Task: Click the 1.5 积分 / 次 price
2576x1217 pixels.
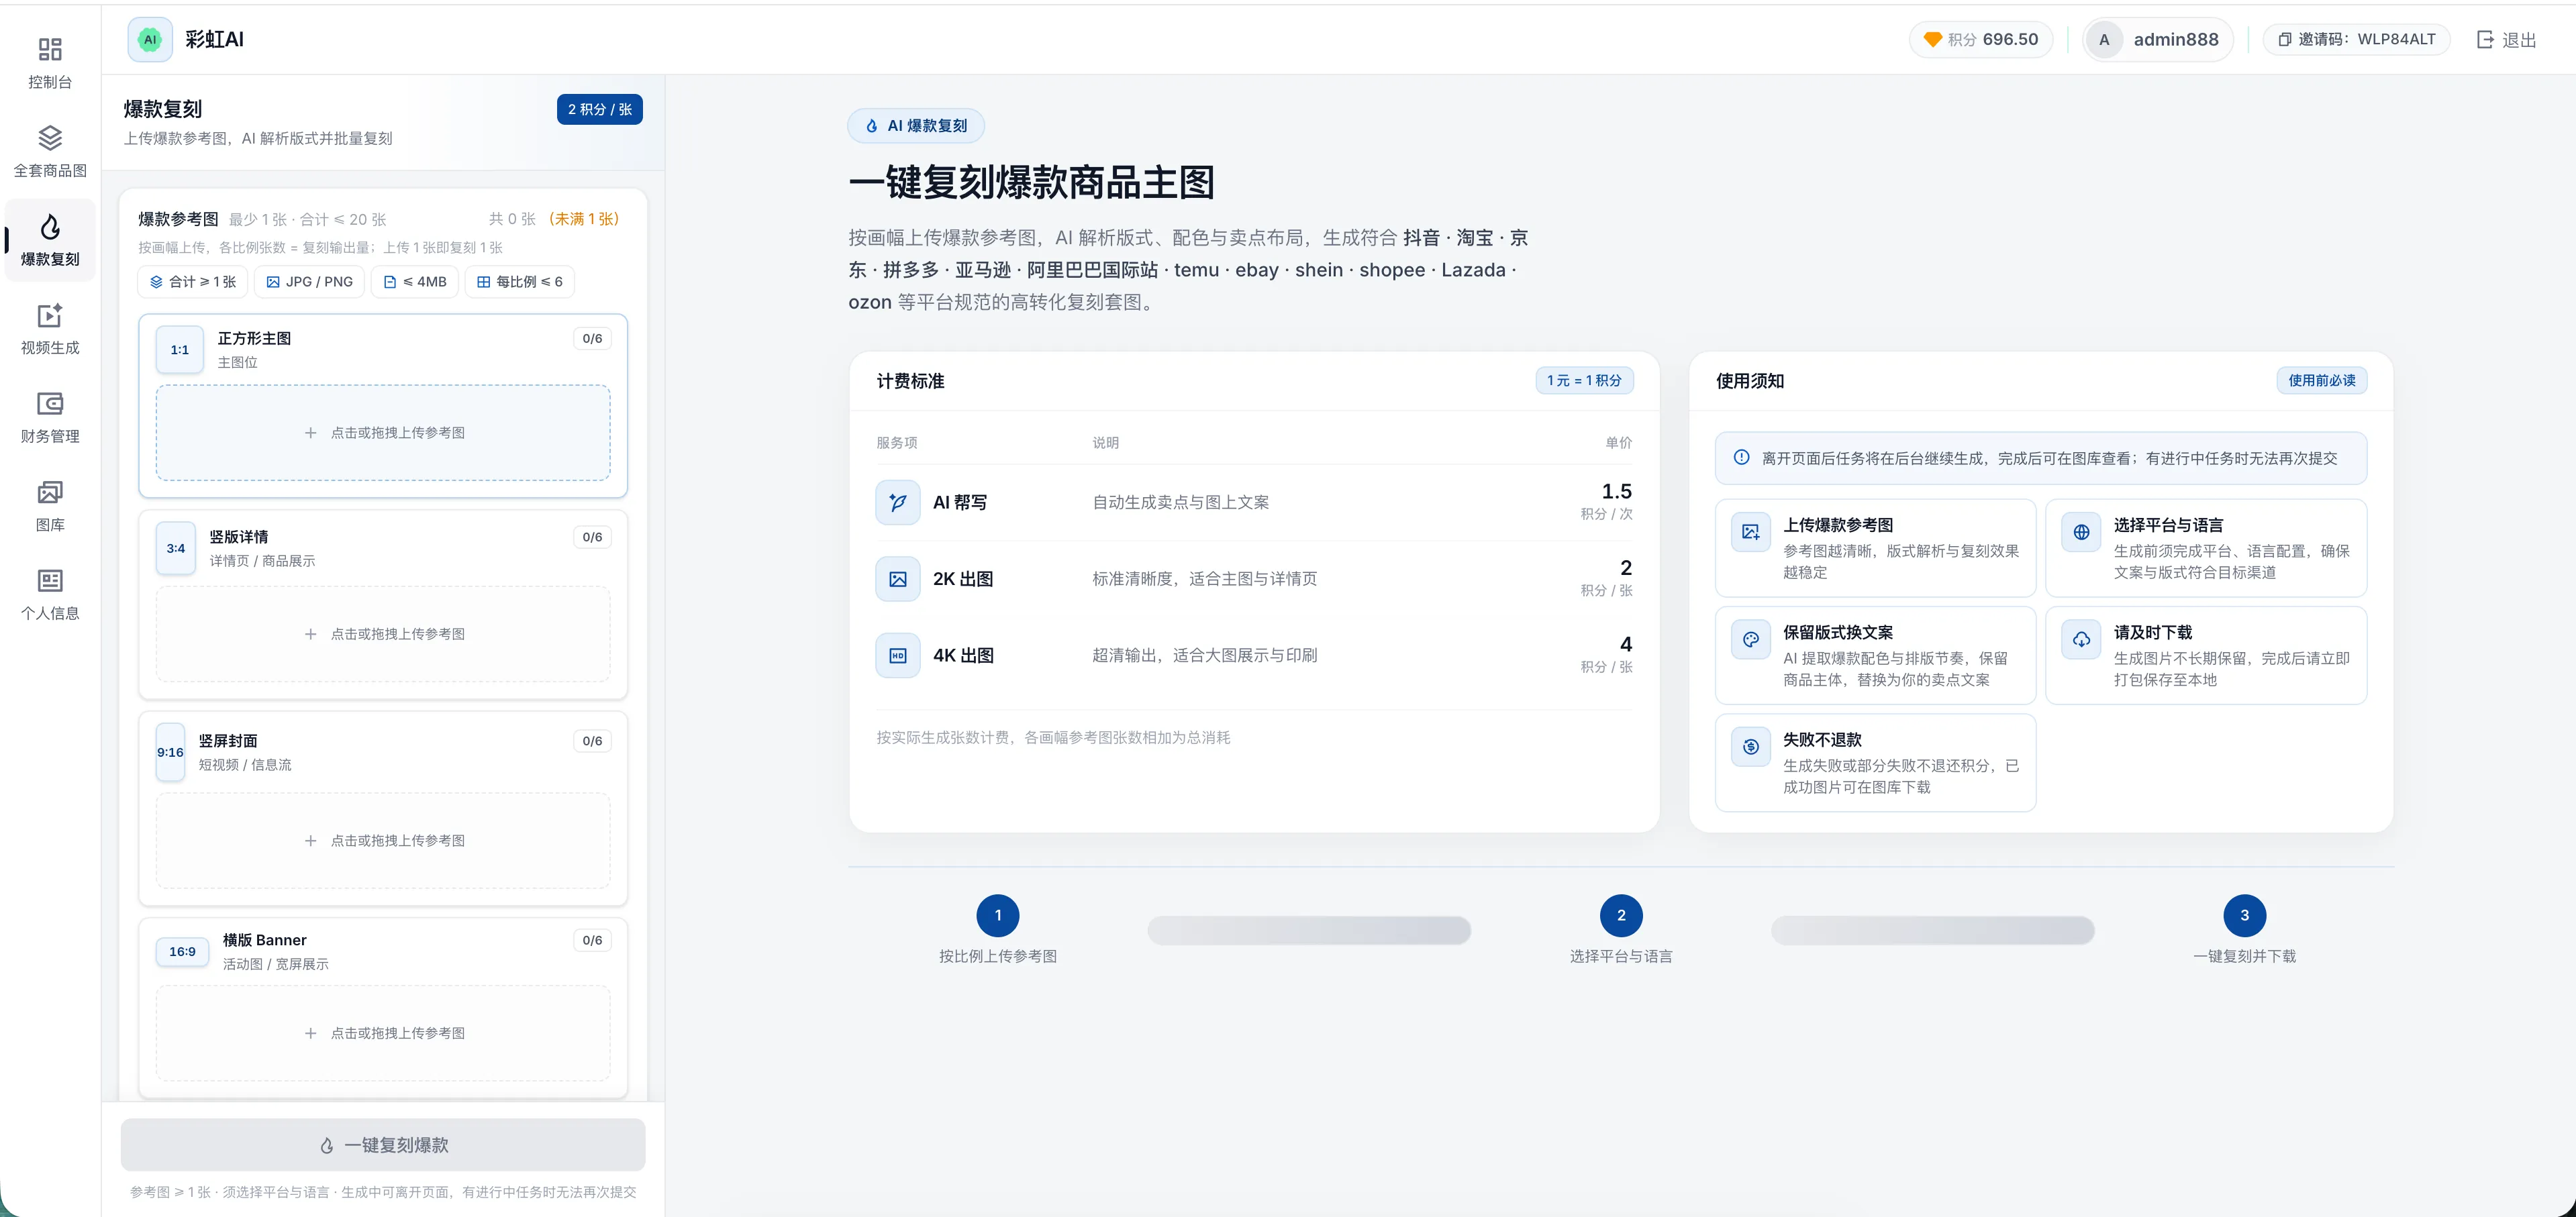Action: click(x=1607, y=502)
